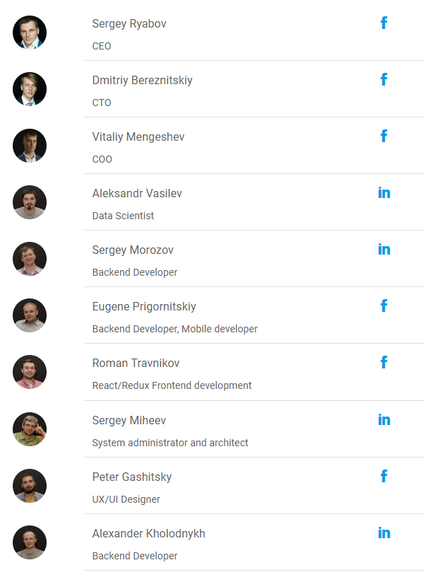Open Sergey Miheev's LinkedIn icon

tap(384, 420)
